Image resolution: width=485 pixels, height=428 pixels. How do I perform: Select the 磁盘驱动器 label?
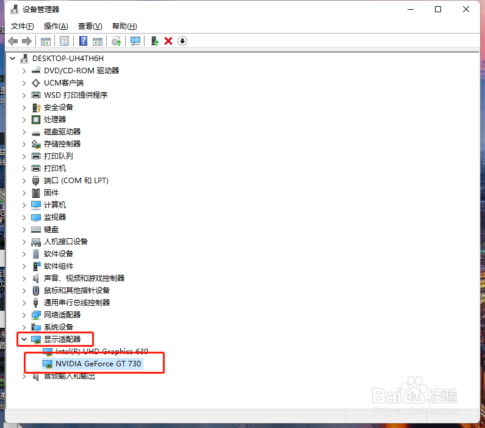(x=62, y=132)
